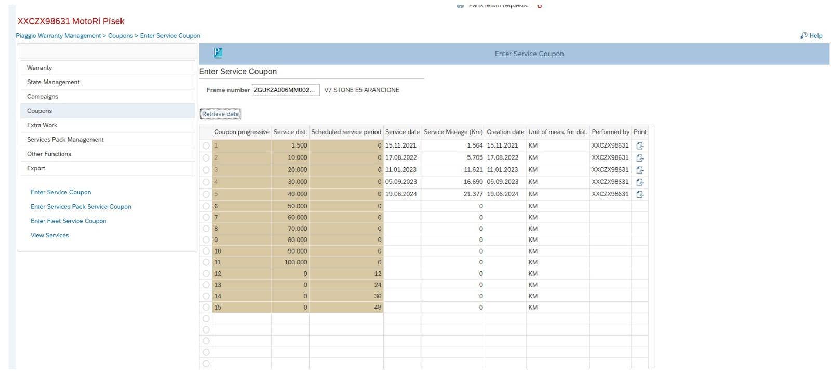Click the Print column header
The width and height of the screenshot is (831, 372).
(x=640, y=132)
